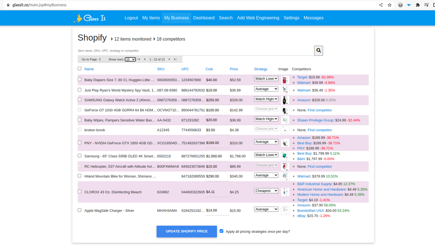
Task: View site info via lock icon
Action: 8,5
